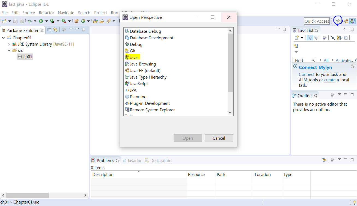
Task: Collapse the Chapter01 project node
Action: [3, 38]
